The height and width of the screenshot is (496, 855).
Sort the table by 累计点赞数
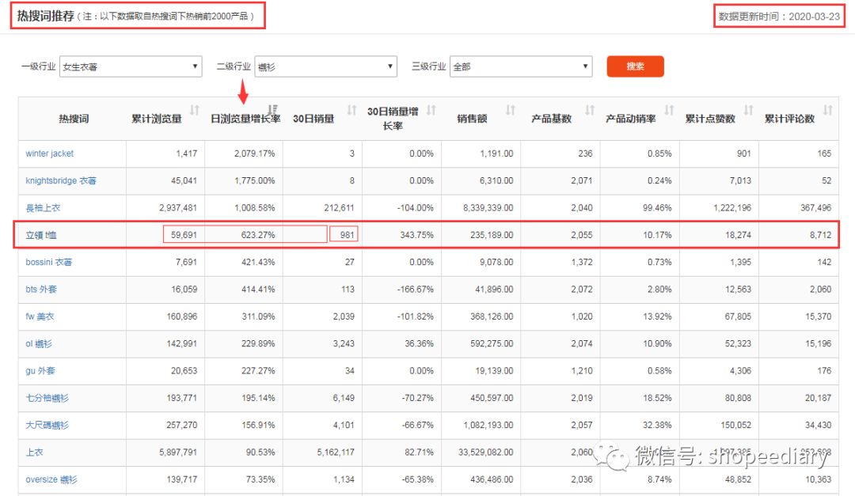coord(748,111)
